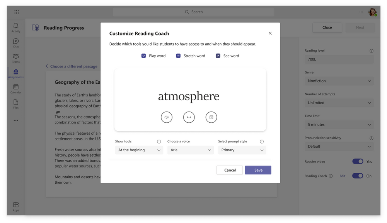This screenshot has width=387, height=223.
Task: Click the Reading Progress app icon
Action: [x=35, y=28]
